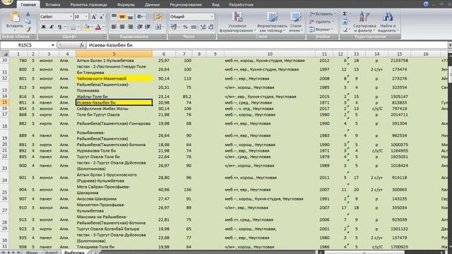The width and height of the screenshot is (452, 254).
Task: Click the decrease decimal icon
Action: click(x=211, y=27)
